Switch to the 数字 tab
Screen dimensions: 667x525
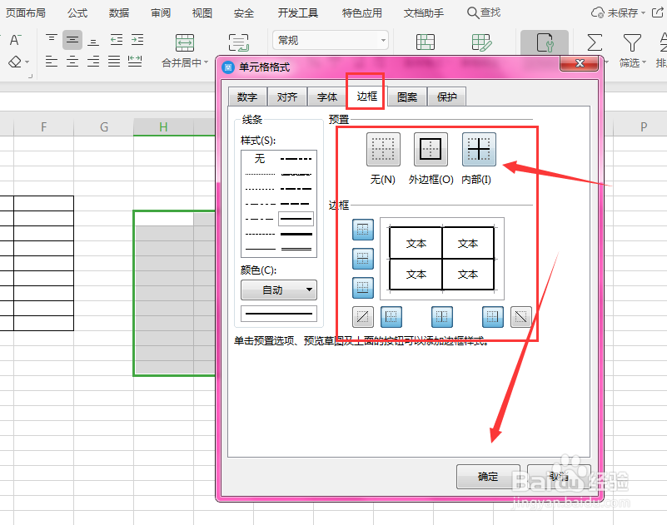(x=247, y=97)
